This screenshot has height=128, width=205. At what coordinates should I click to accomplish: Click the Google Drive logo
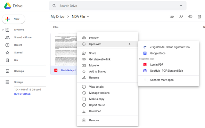click(8, 6)
